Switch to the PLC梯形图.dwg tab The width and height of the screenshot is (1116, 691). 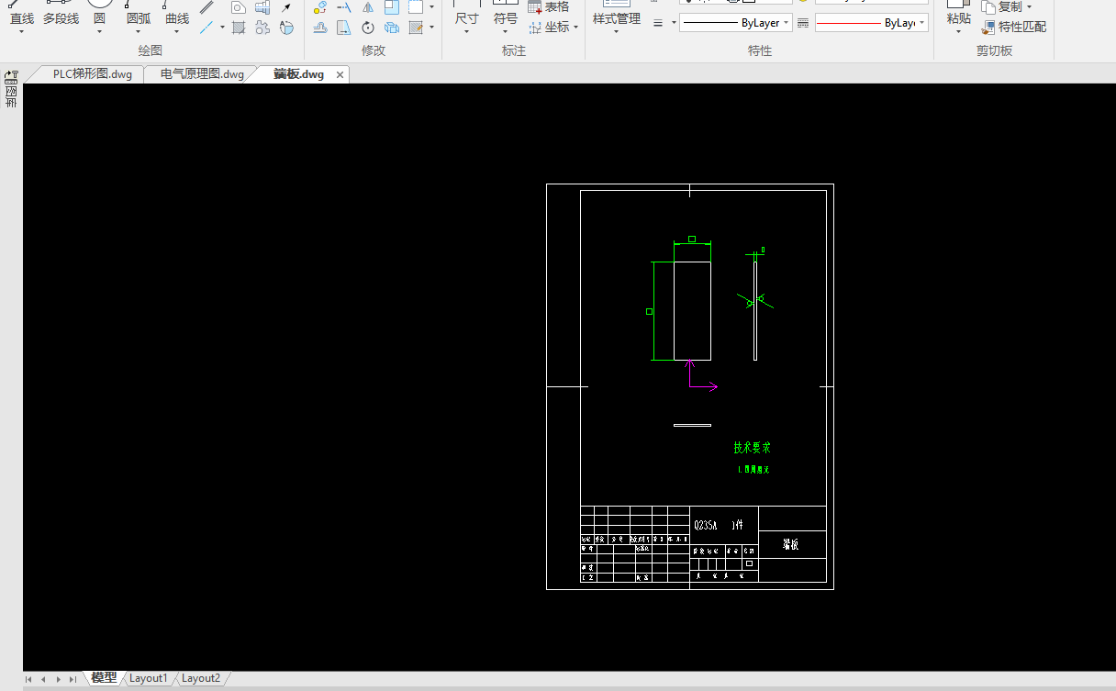[92, 74]
